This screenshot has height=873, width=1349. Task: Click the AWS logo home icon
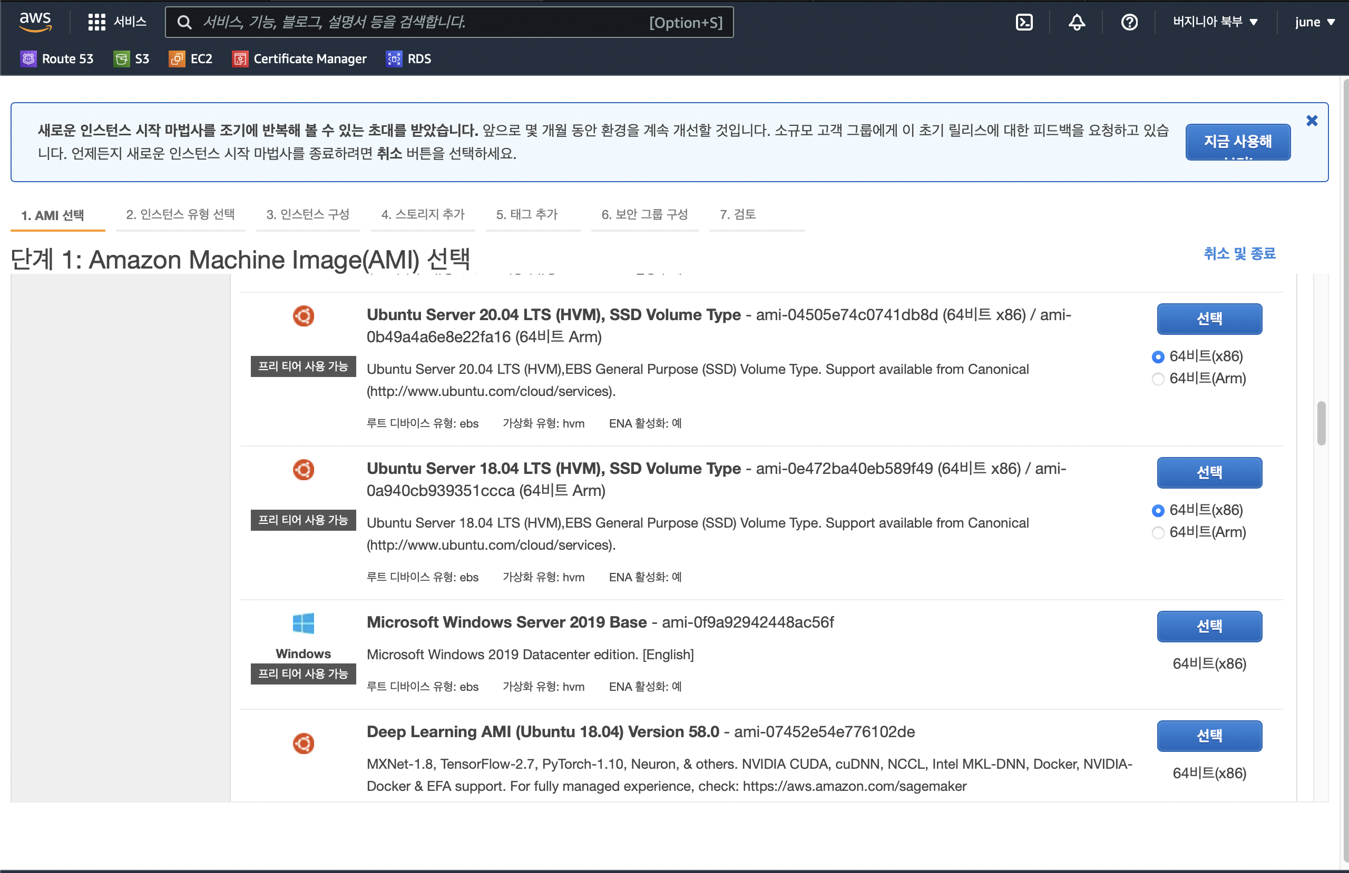click(x=36, y=22)
